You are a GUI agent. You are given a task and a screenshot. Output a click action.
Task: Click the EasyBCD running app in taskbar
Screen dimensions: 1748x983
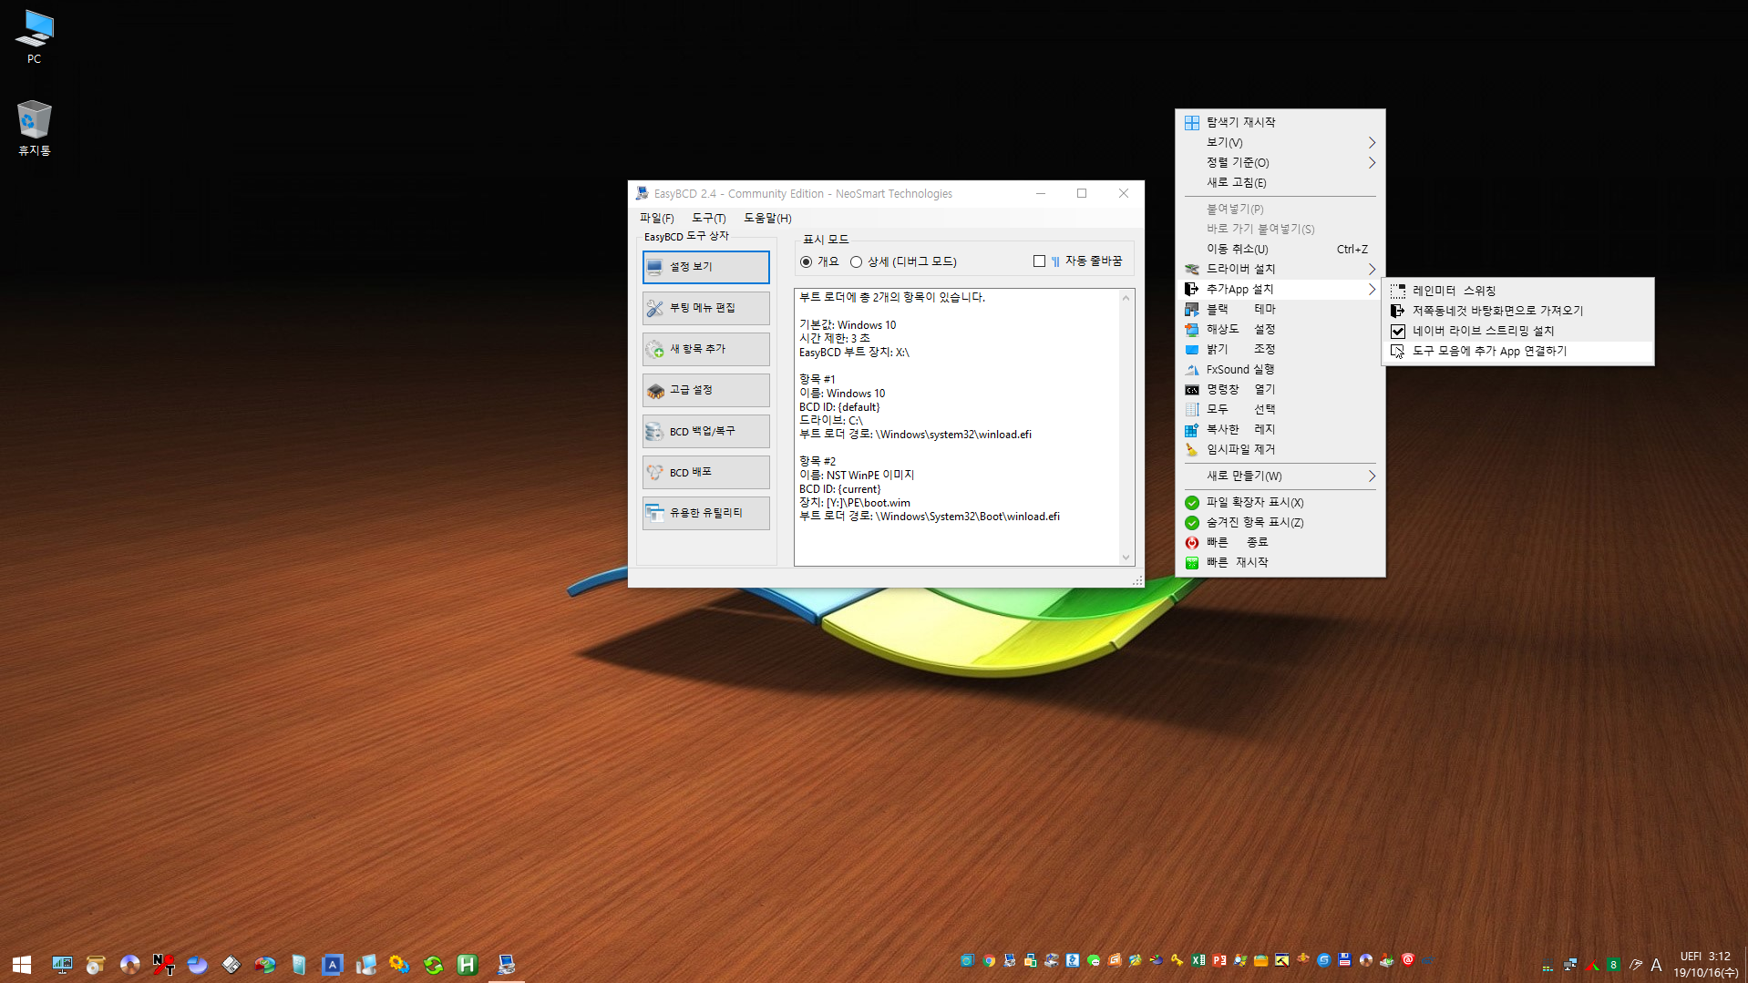pos(507,964)
